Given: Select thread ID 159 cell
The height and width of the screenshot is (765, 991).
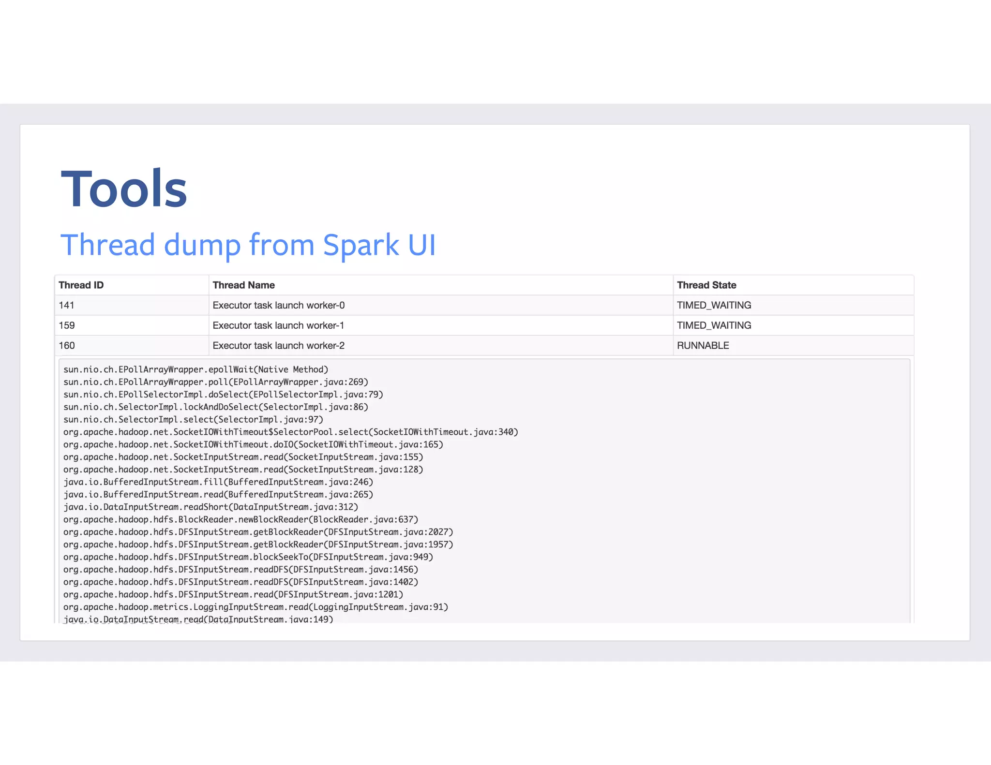Looking at the screenshot, I should (132, 325).
